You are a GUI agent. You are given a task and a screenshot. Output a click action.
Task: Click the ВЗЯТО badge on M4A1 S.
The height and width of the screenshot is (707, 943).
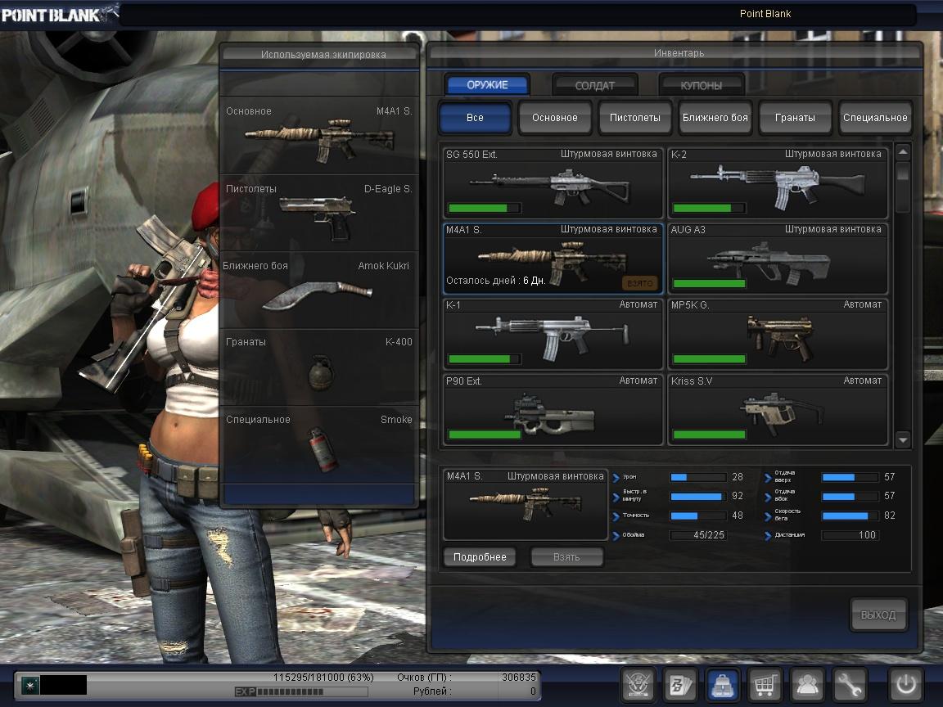pos(639,282)
